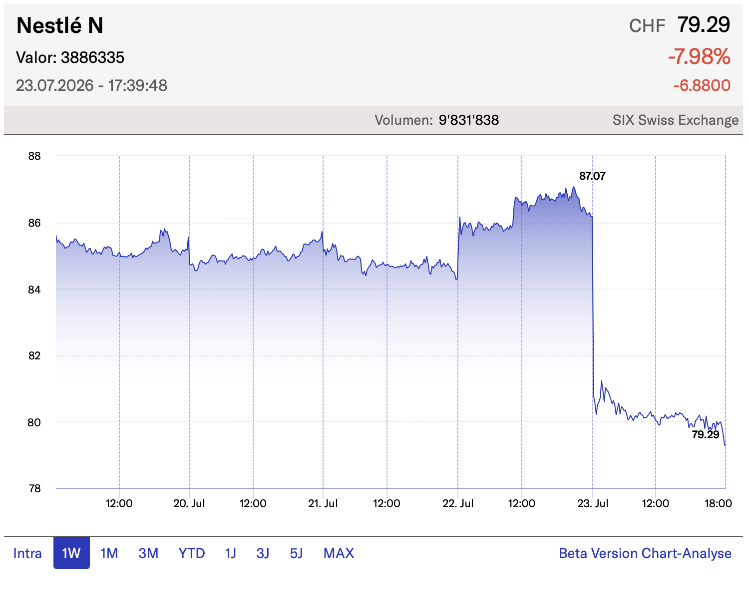749x595 pixels.
Task: Click the 80 y-axis label
Action: (x=34, y=422)
